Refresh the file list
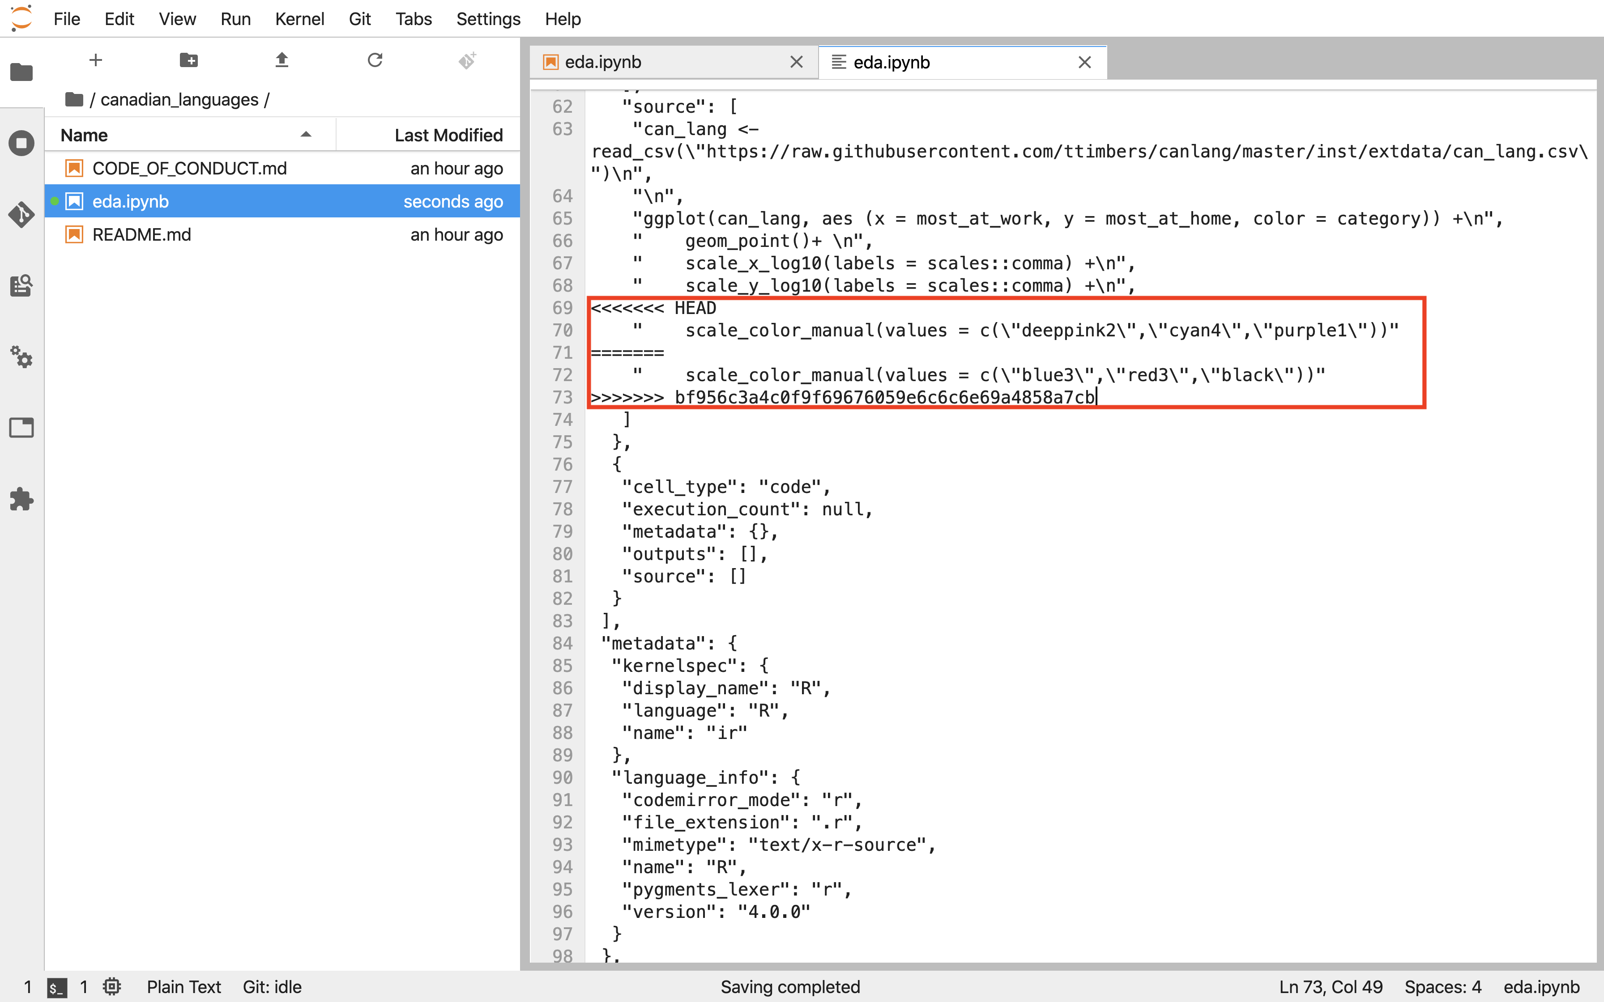Image resolution: width=1604 pixels, height=1002 pixels. 375,60
